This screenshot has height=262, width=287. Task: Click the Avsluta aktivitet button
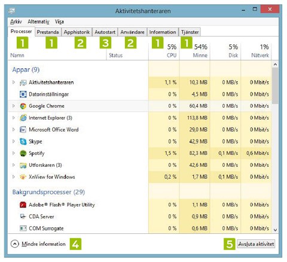[256, 244]
